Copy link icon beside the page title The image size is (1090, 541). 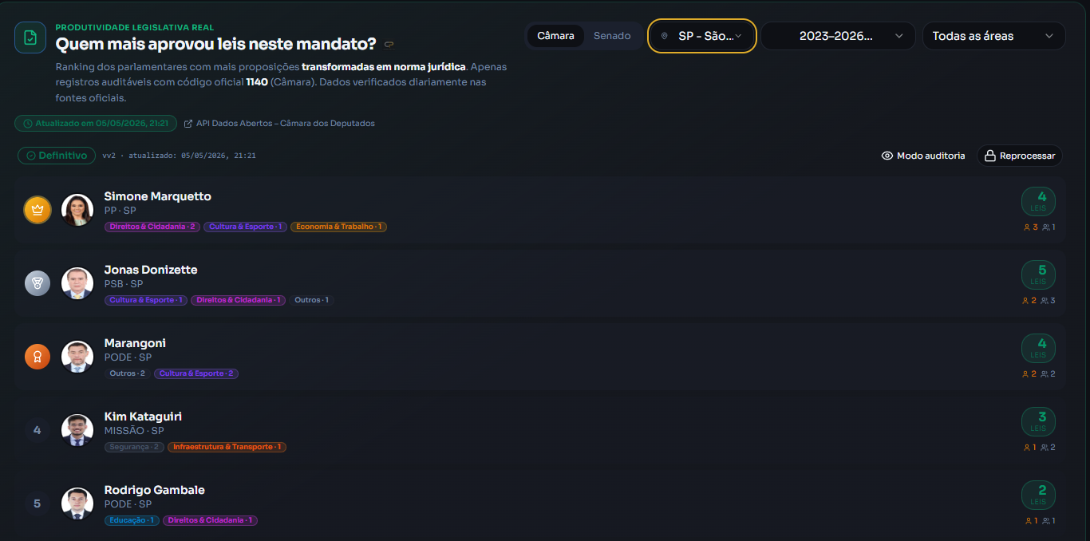(x=389, y=44)
